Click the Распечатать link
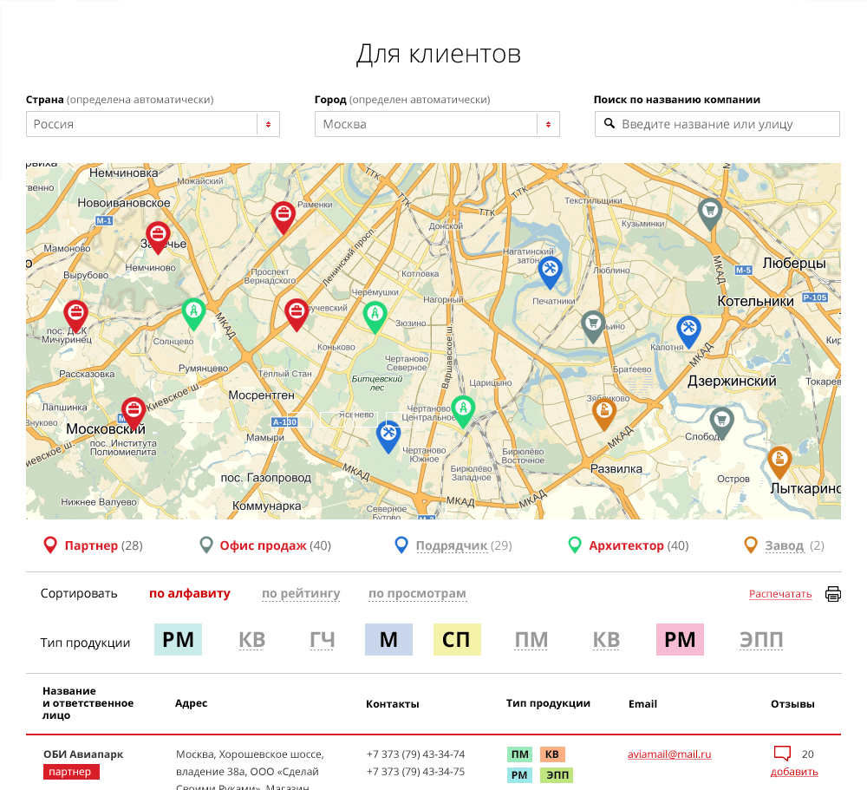 [x=780, y=594]
